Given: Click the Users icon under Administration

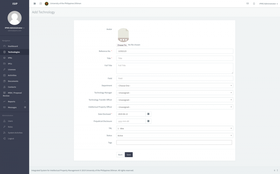Looking at the screenshot, I should coord(4,121).
